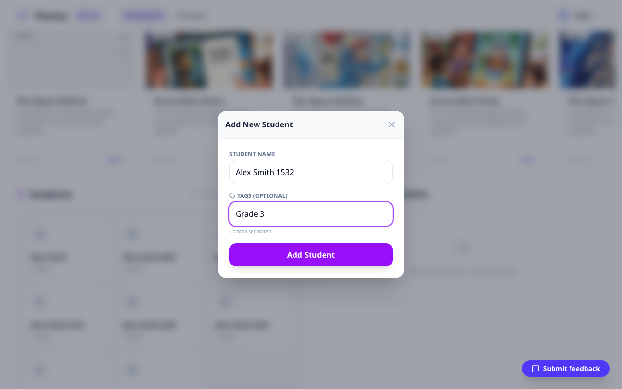The height and width of the screenshot is (389, 622).
Task: Click the rightmost navigation item in the header
Action: (x=191, y=16)
